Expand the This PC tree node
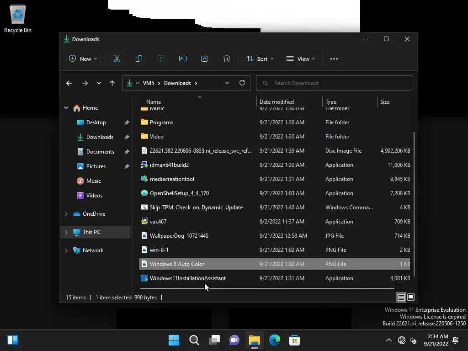Viewport: 468px width, 351px height. (66, 232)
